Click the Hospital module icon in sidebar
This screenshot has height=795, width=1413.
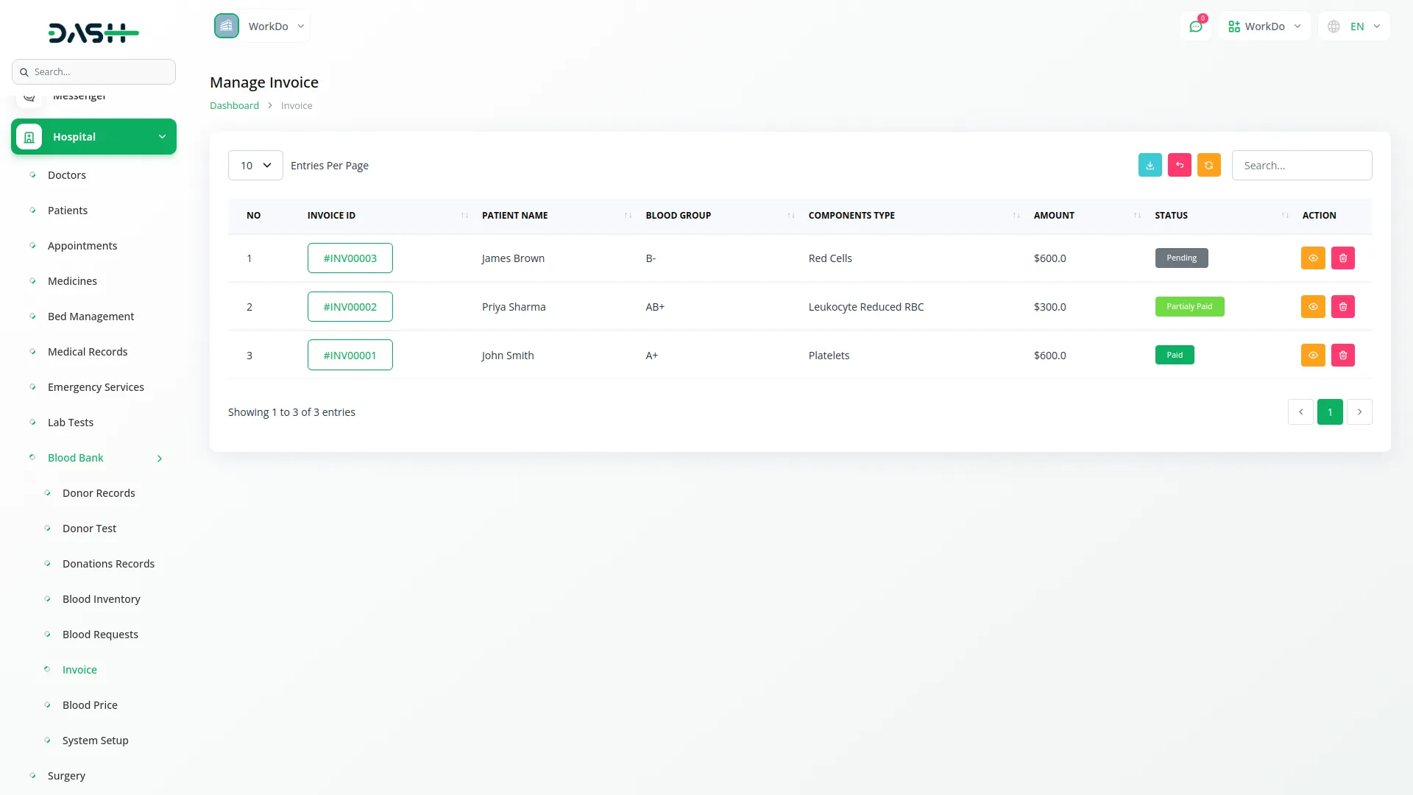click(x=29, y=137)
